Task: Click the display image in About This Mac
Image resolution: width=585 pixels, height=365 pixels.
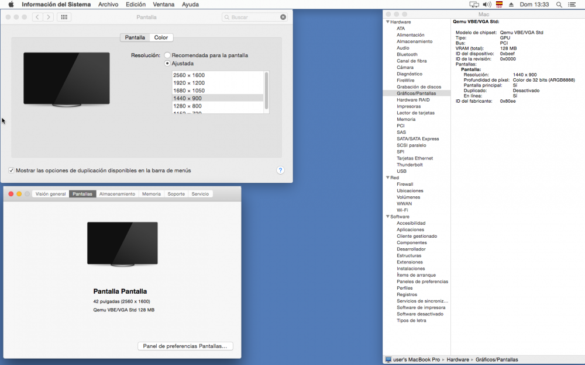Action: pyautogui.click(x=122, y=244)
